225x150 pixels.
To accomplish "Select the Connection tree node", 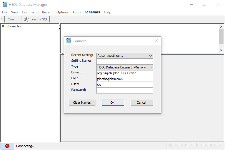I will [x=14, y=27].
